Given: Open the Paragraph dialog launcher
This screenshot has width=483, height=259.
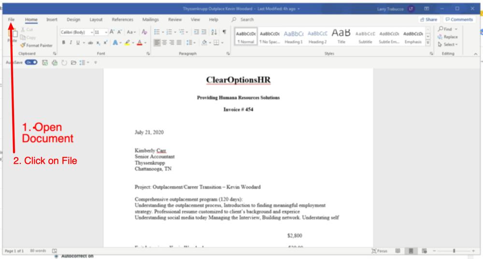Looking at the screenshot, I should (228, 54).
